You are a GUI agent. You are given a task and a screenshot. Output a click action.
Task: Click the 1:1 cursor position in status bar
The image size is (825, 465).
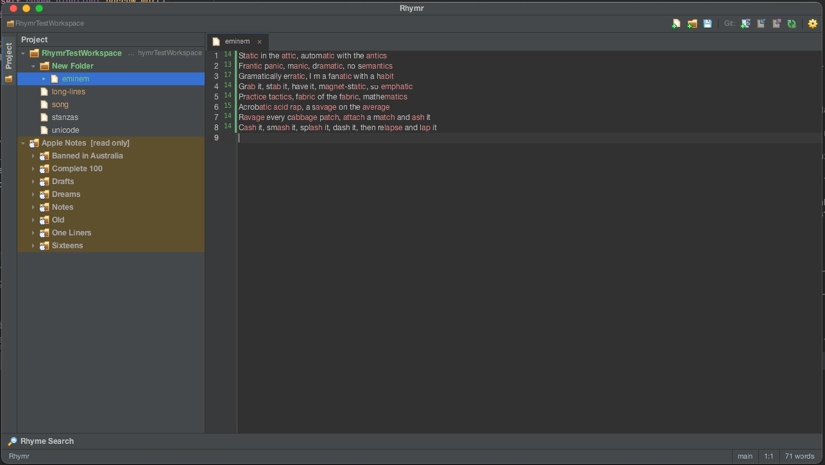(769, 456)
